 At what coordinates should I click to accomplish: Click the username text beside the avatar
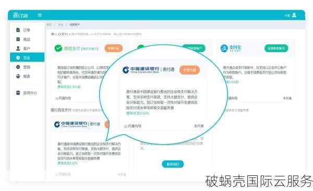pos(287,15)
